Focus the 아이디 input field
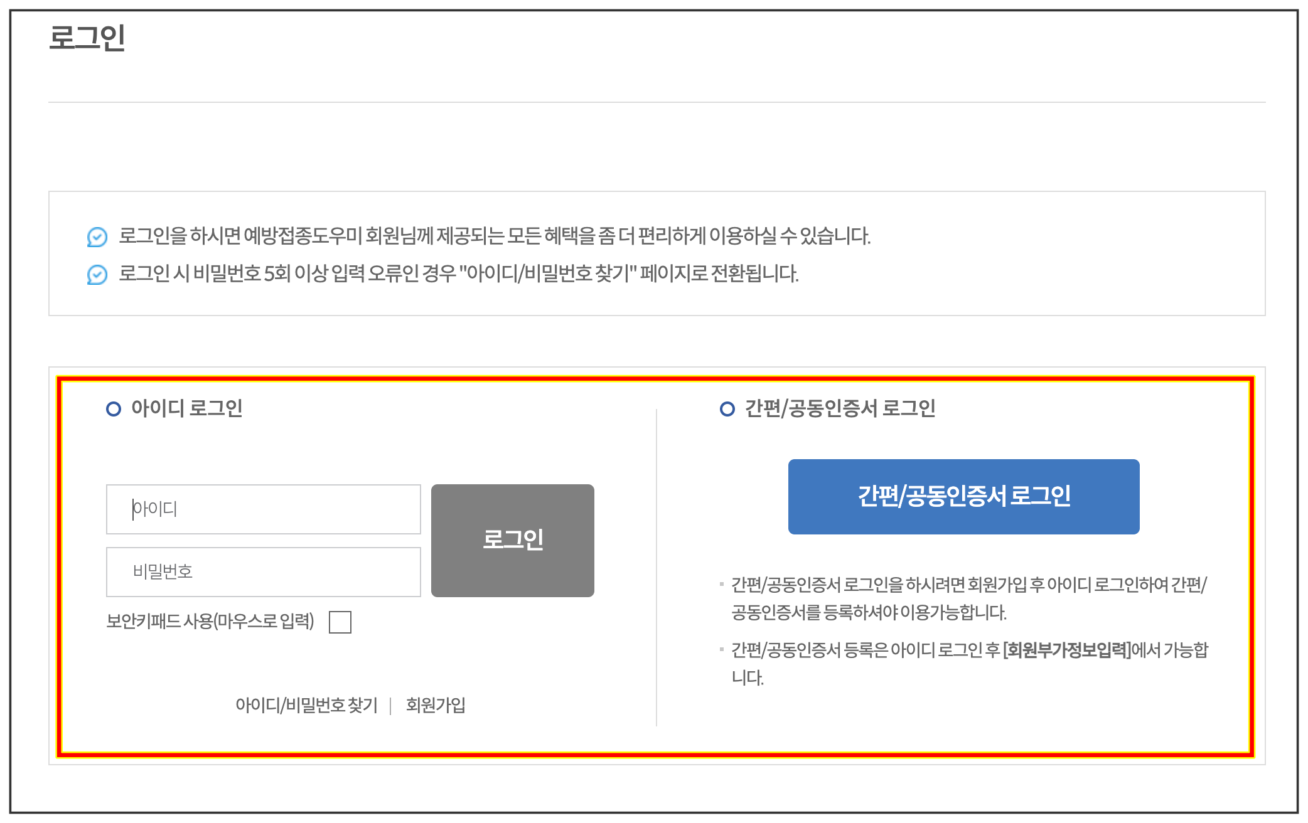1308x823 pixels. click(264, 509)
